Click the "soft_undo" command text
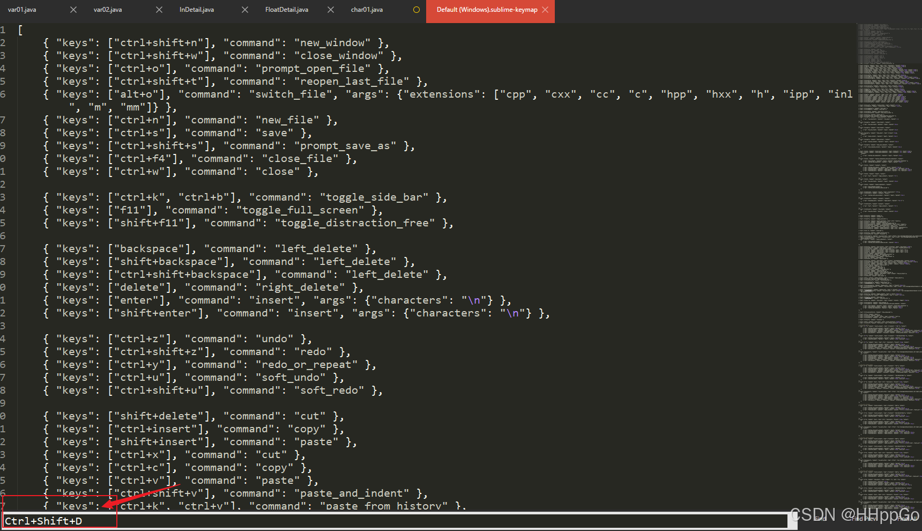The image size is (922, 531). tap(291, 378)
